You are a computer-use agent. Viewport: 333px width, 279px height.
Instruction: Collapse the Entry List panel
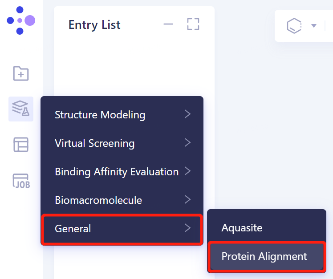coord(168,24)
